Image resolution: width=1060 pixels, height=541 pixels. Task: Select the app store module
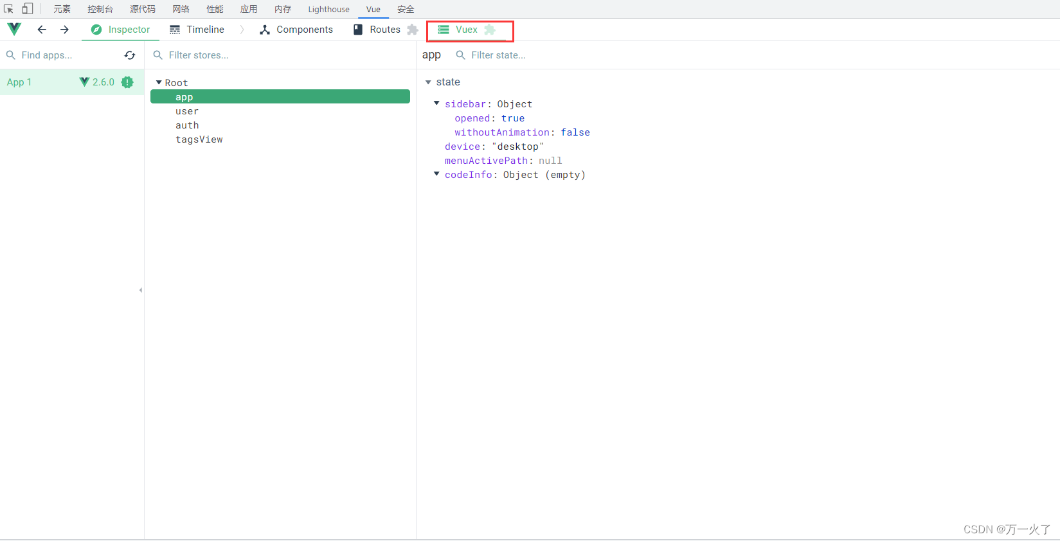[280, 96]
